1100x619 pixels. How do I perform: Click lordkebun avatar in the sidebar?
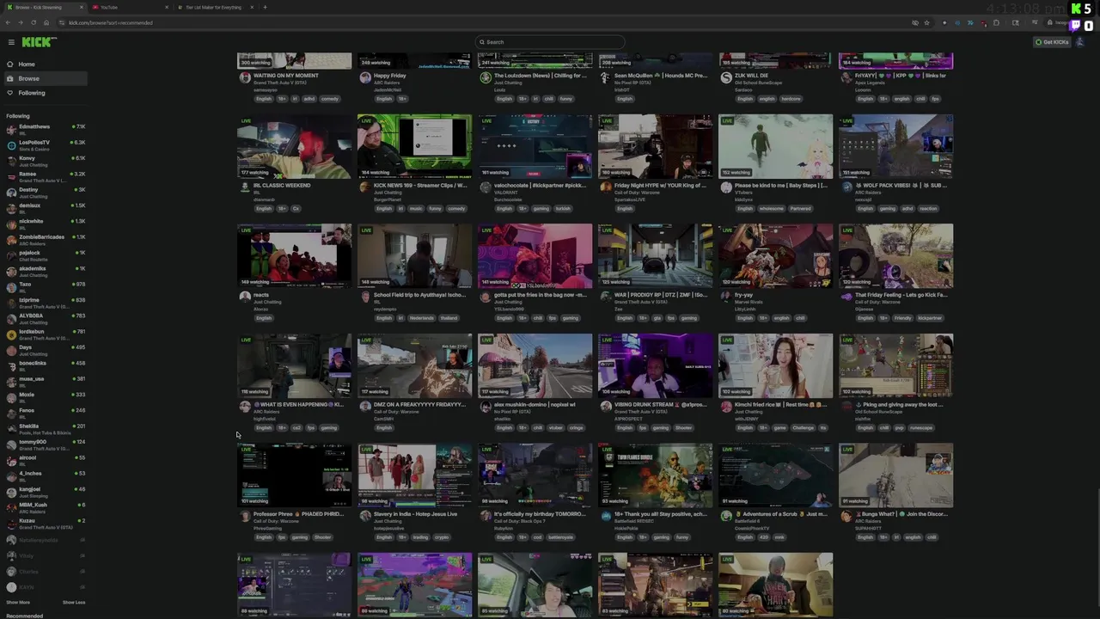pos(11,334)
